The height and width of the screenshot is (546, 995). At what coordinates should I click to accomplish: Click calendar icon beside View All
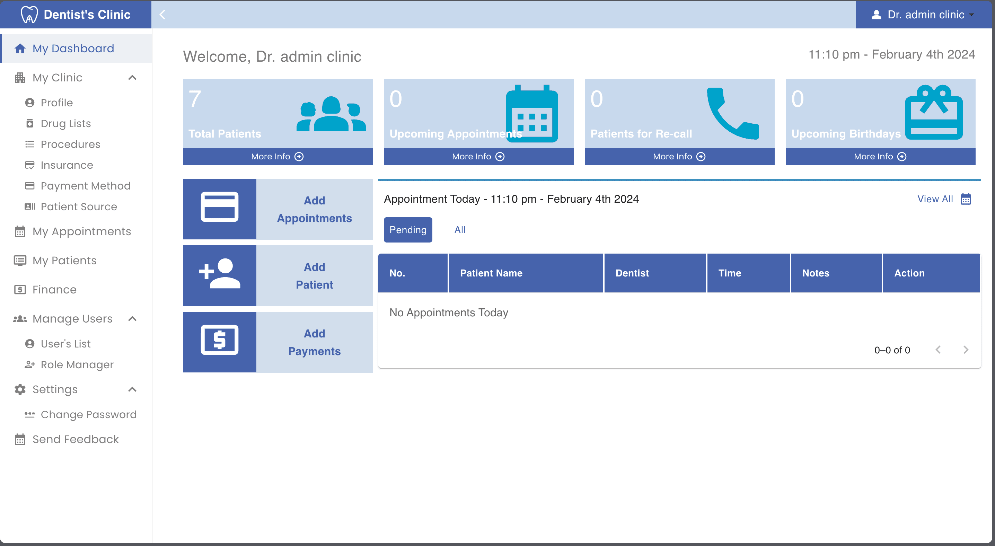(966, 199)
